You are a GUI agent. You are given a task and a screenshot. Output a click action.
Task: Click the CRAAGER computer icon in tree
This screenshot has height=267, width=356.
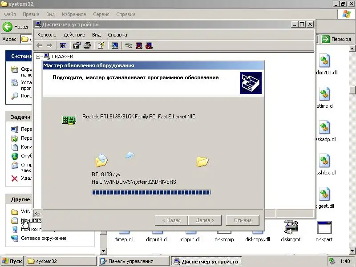coord(46,57)
